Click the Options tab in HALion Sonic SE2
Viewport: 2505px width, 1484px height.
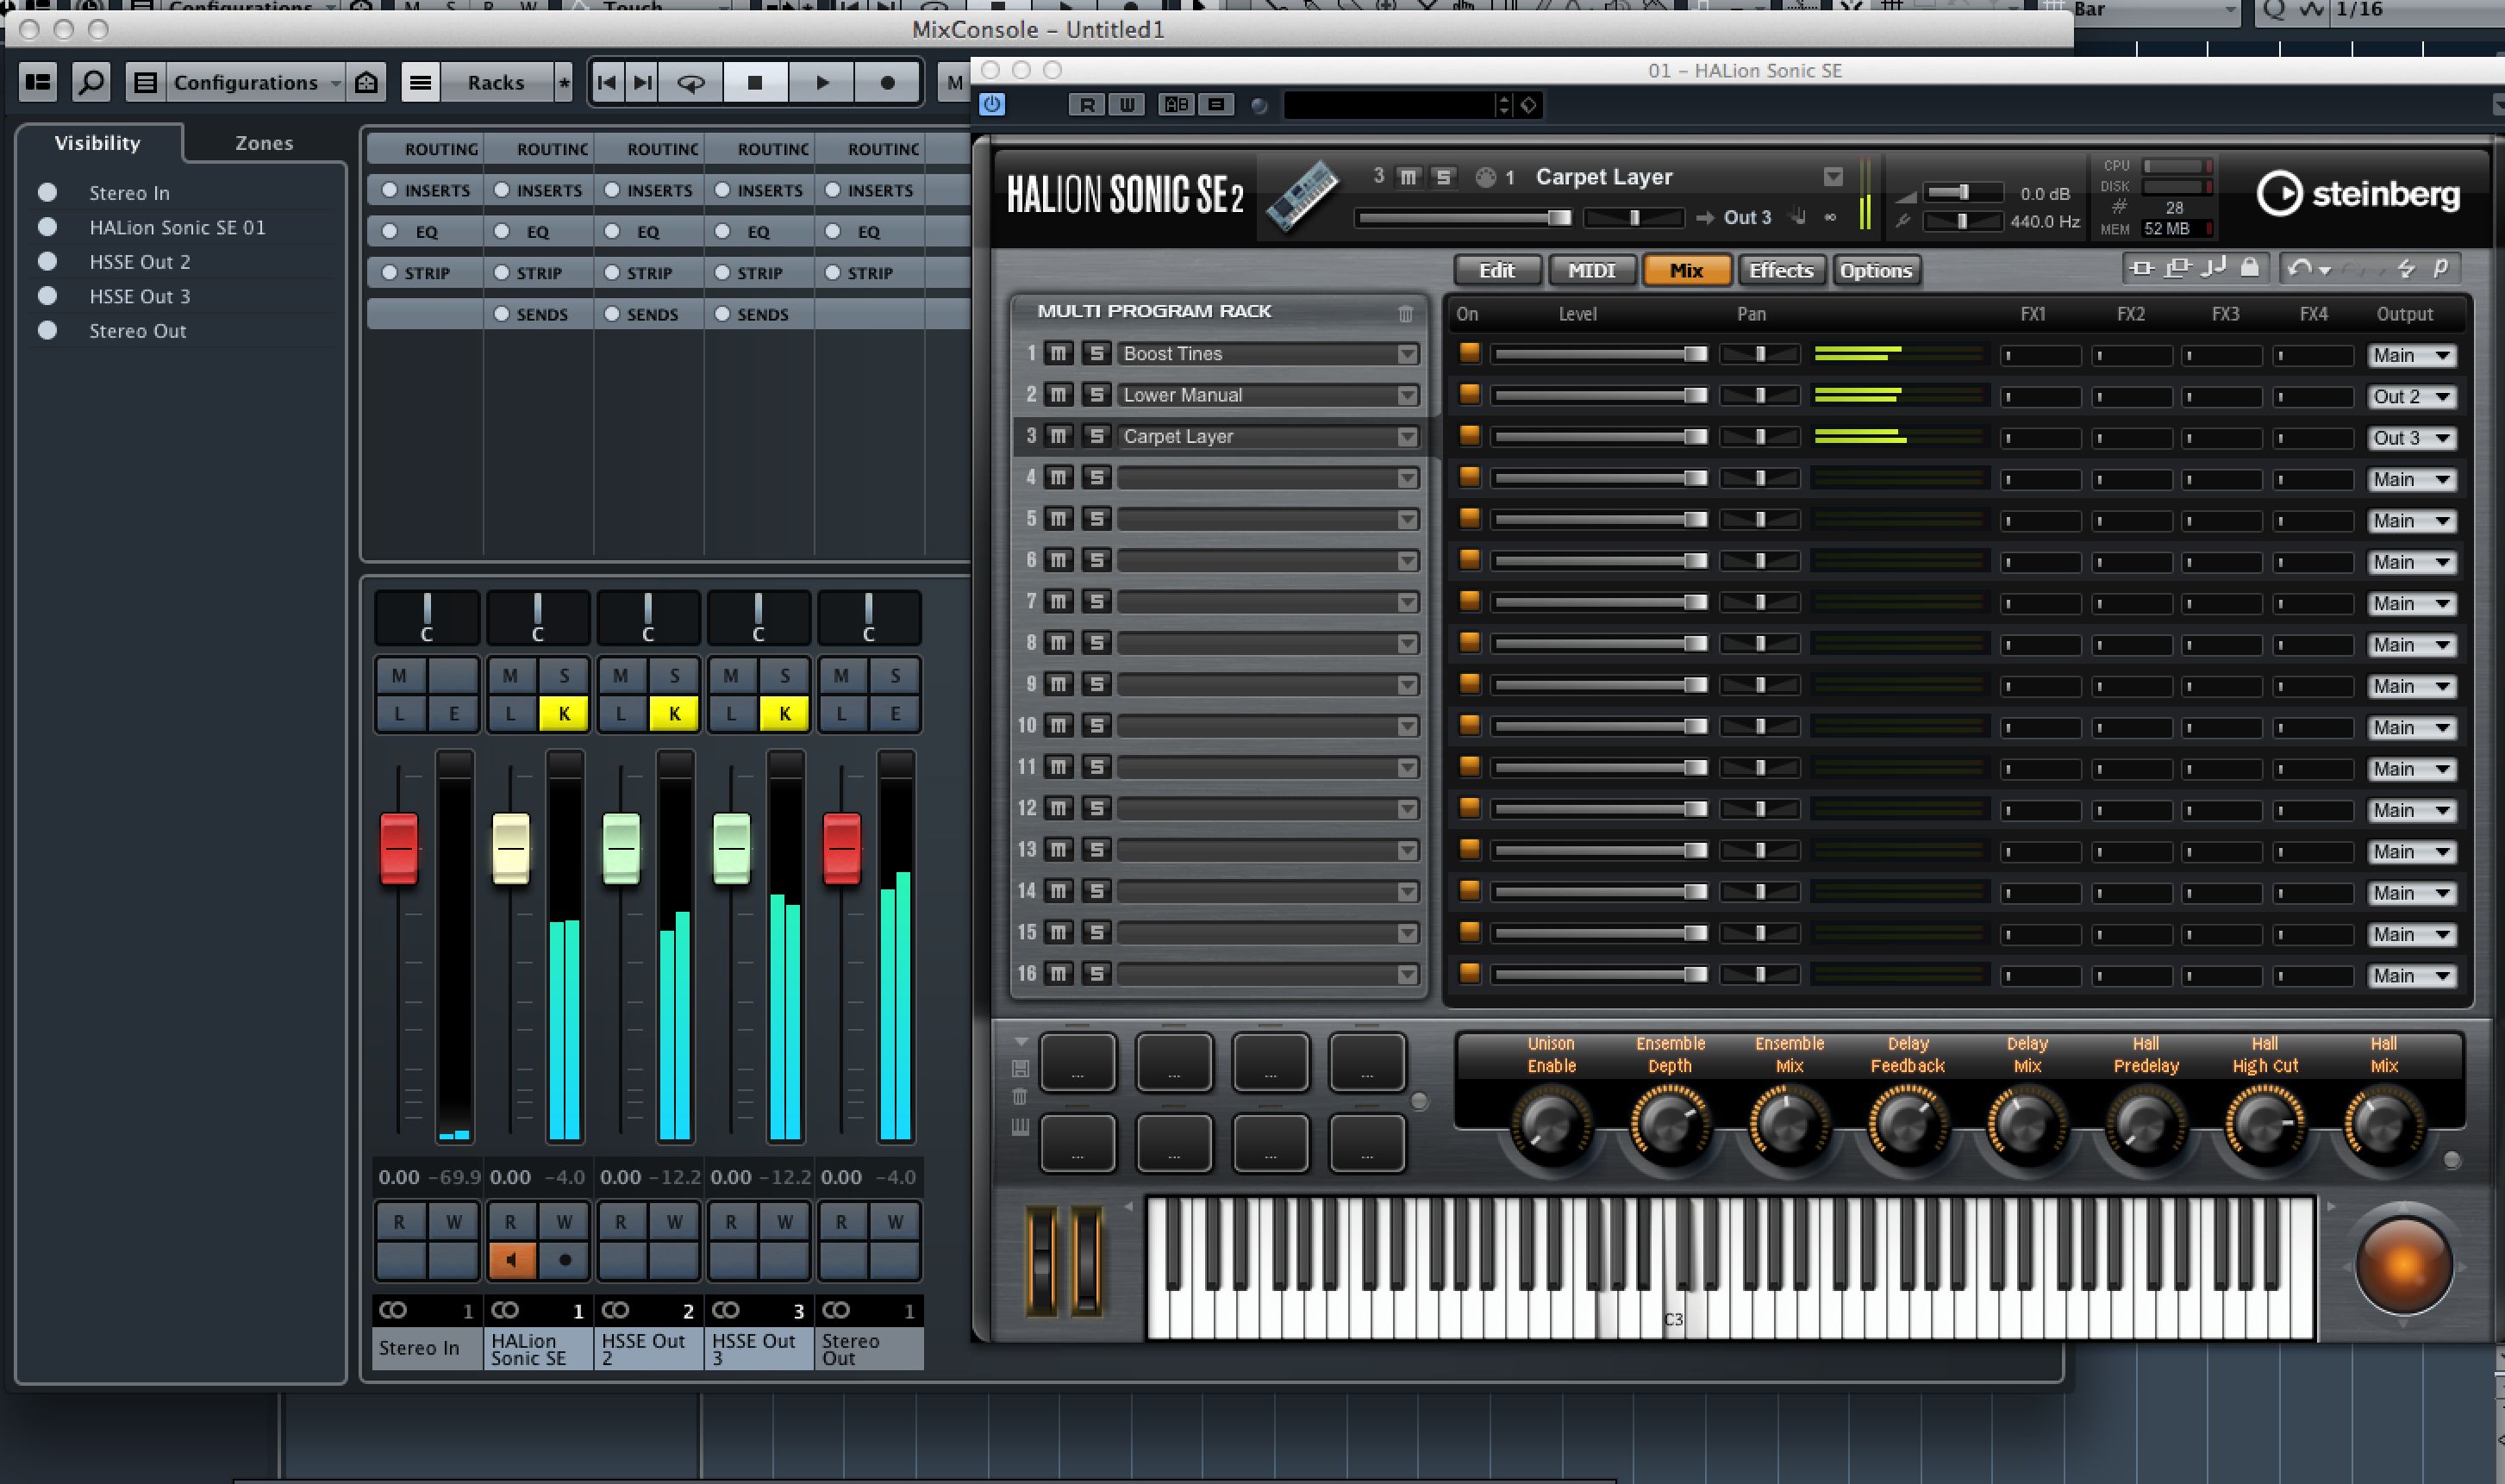[x=1872, y=271]
